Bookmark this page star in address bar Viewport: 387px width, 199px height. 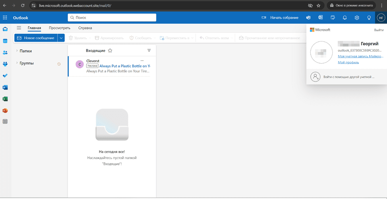318,6
